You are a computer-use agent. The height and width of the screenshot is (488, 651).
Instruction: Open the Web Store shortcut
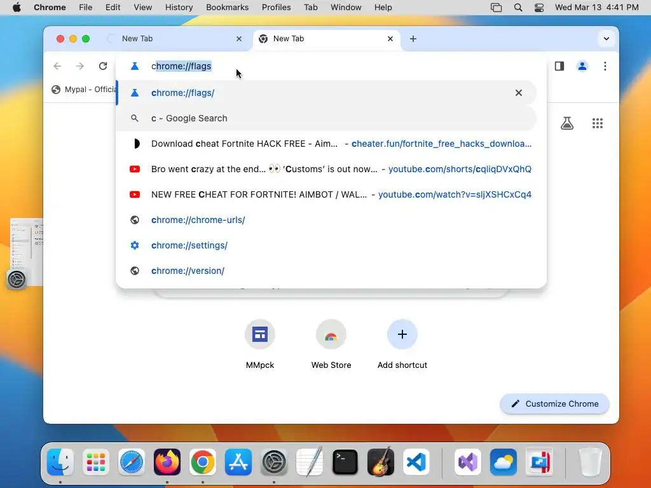point(331,344)
